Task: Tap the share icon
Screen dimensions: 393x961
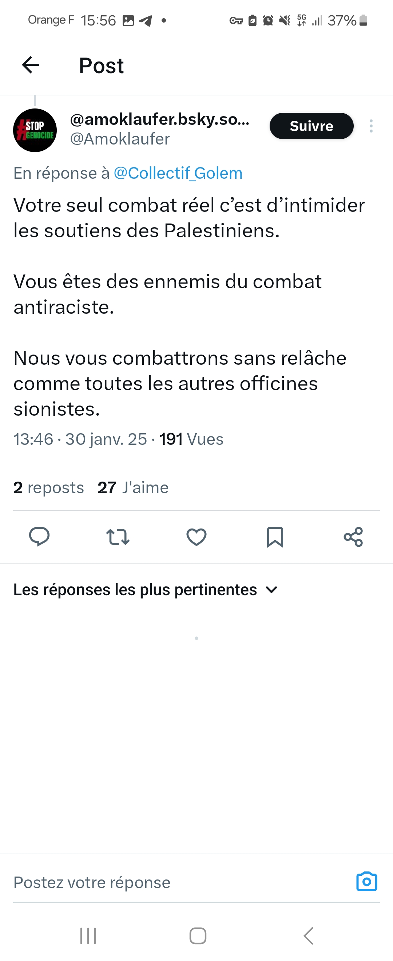Action: coord(353,537)
